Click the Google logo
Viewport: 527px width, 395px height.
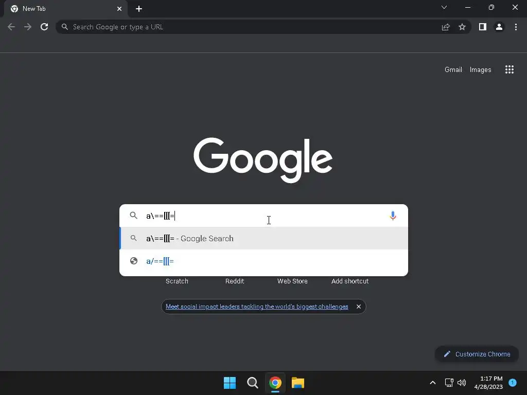coord(263,160)
